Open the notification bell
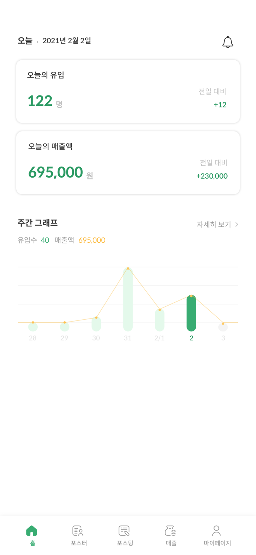The width and height of the screenshot is (256, 555). pyautogui.click(x=228, y=42)
